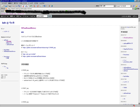This screenshot has height=107, width=140.
Task: Click external link icon beside v2.00b68_mp URL
Action: (22, 47)
